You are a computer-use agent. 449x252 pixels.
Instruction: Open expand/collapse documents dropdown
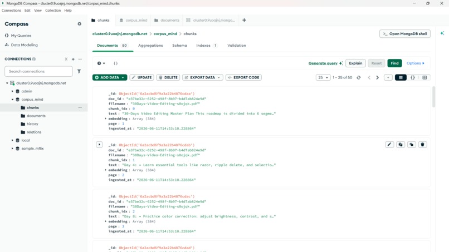(388, 77)
